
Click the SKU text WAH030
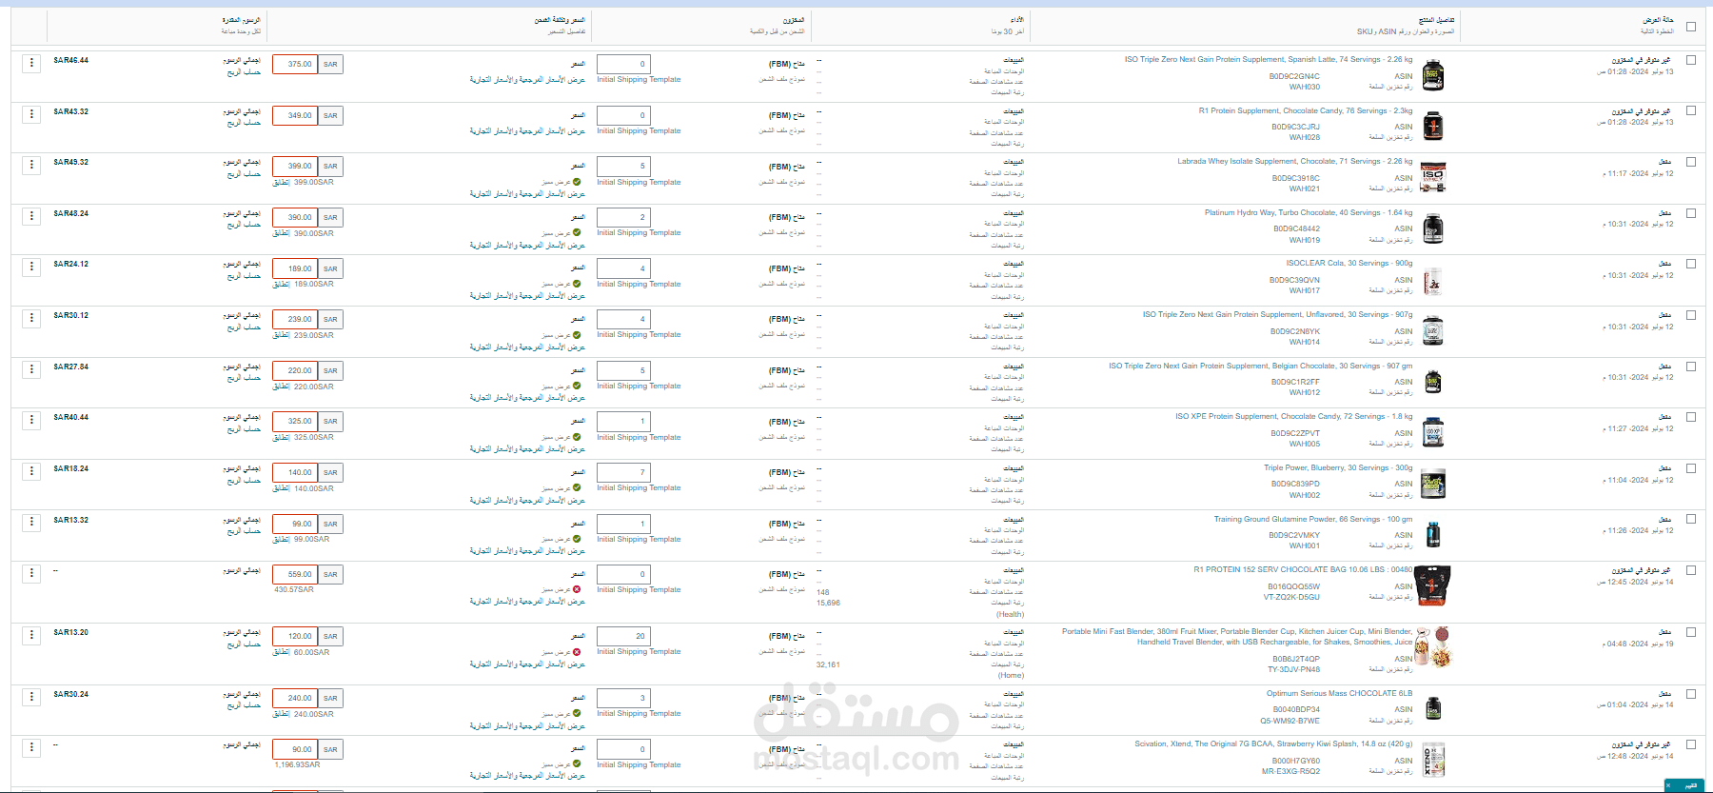(1305, 88)
